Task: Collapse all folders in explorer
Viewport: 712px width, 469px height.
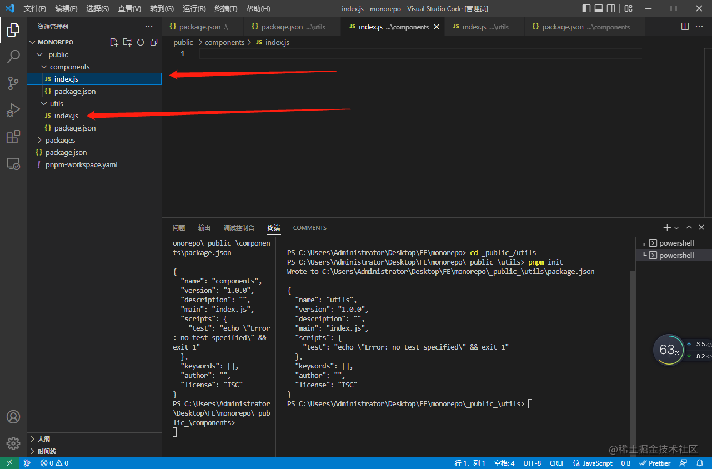Action: tap(154, 42)
